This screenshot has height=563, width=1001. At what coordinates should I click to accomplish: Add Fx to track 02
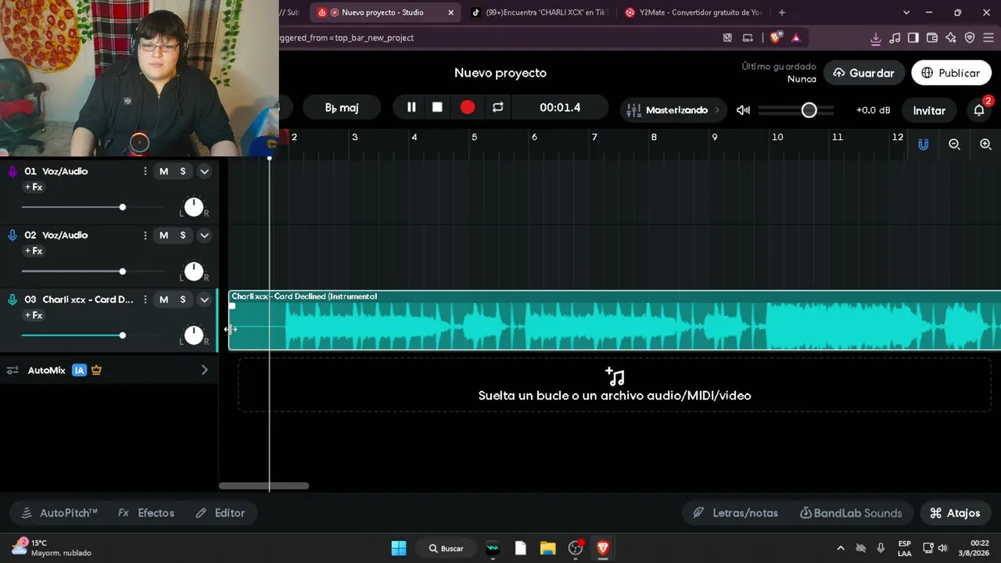click(x=34, y=251)
